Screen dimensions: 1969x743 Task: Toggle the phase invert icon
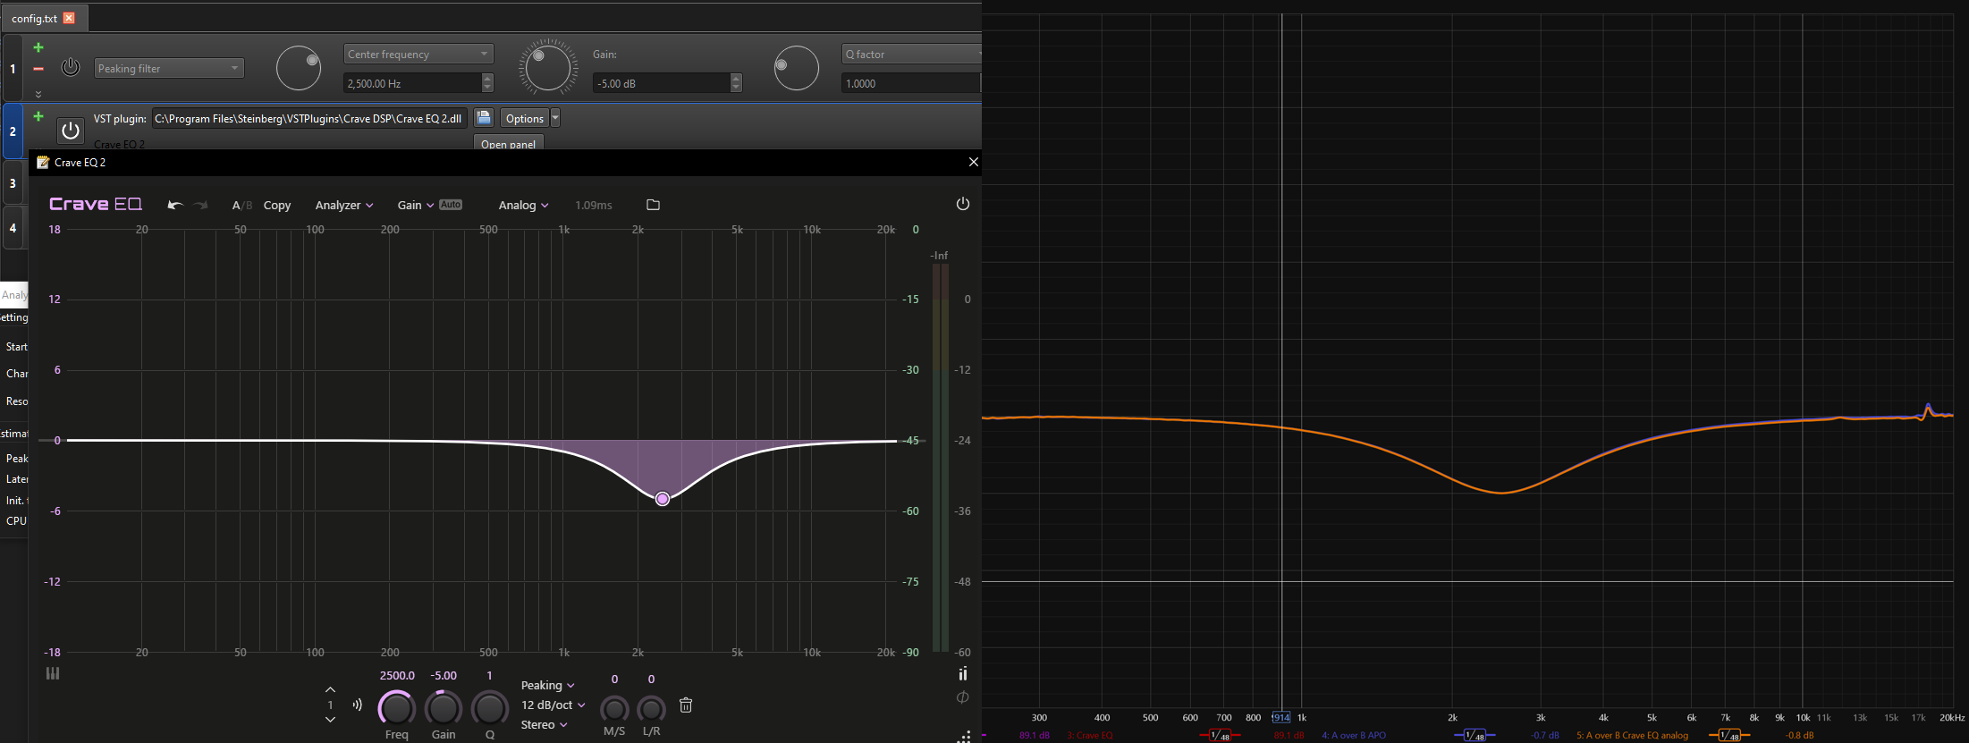[x=963, y=697]
